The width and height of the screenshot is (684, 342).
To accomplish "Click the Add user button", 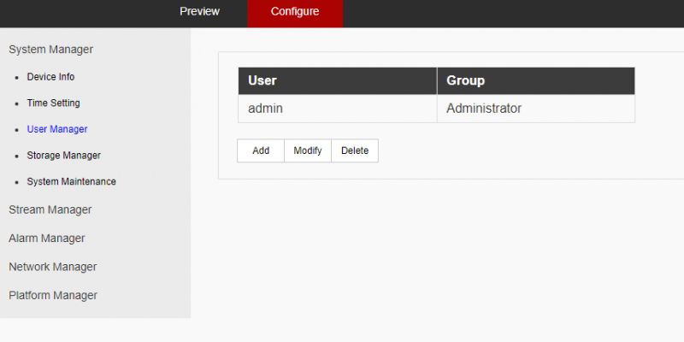I will coord(261,150).
